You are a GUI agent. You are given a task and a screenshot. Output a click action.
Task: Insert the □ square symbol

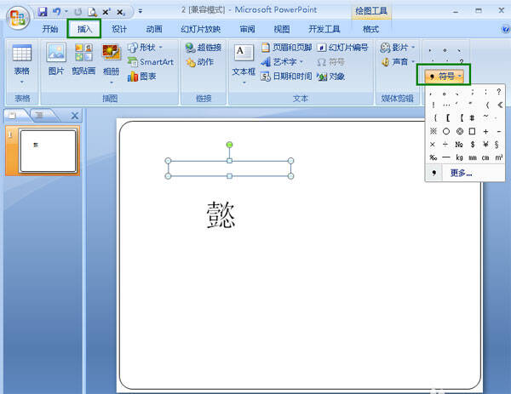pos(472,131)
